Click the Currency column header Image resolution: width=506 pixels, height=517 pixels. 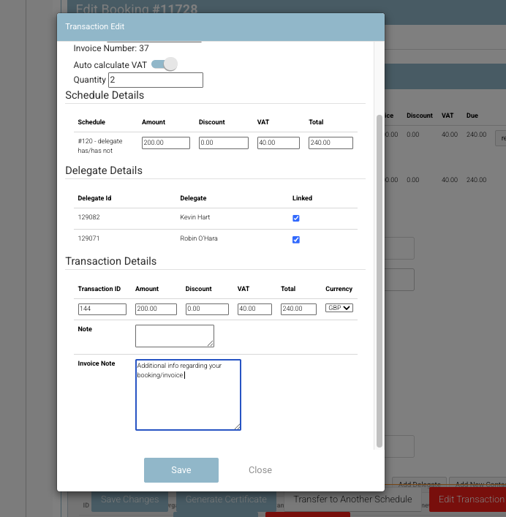click(x=339, y=289)
